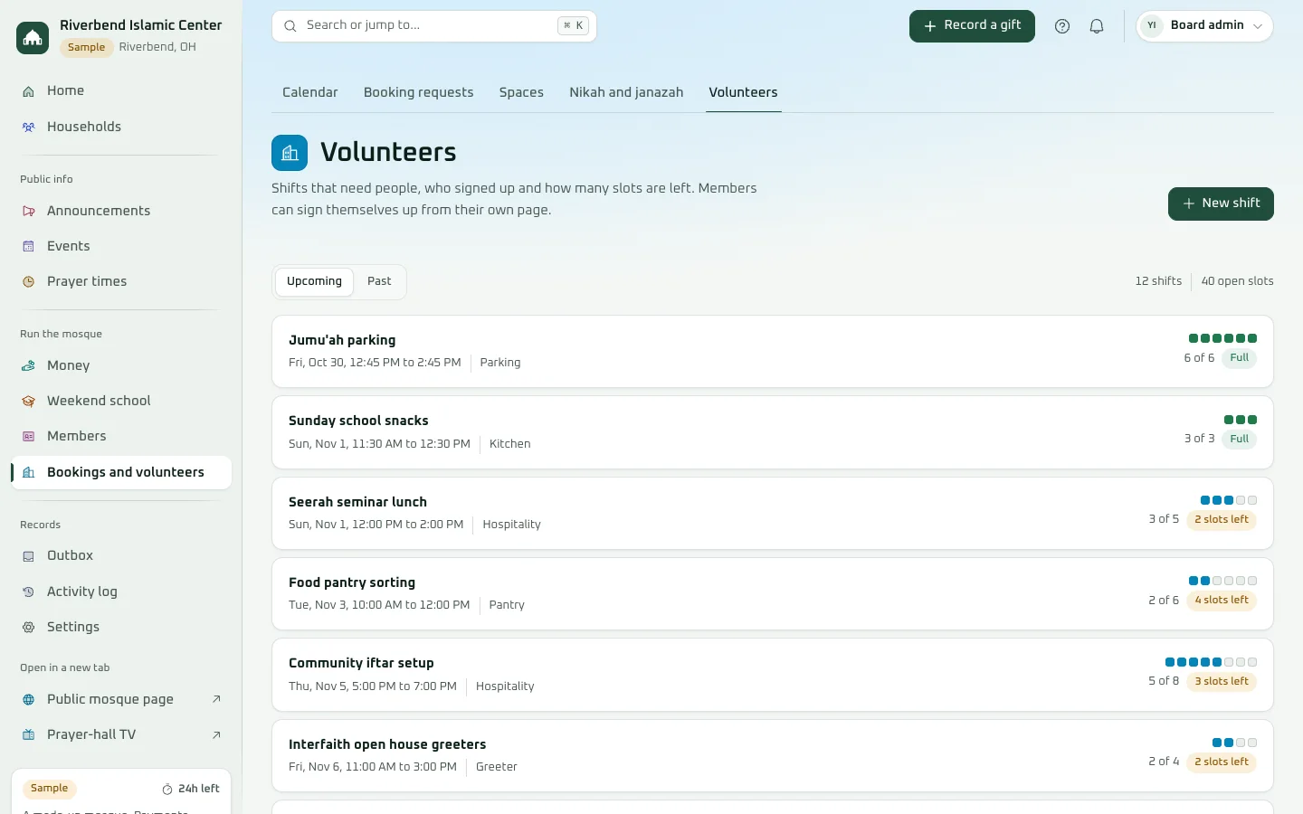
Task: Click the Prayer times clock icon
Action: (x=29, y=282)
